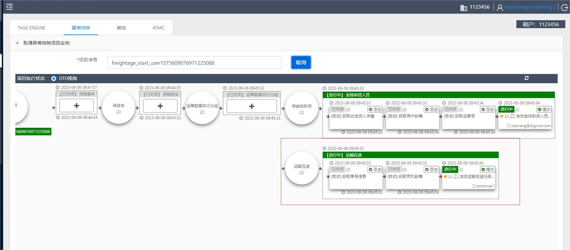Click the 租户: 1123456 badge
Screen dimensions: 570x250
pos(540,24)
